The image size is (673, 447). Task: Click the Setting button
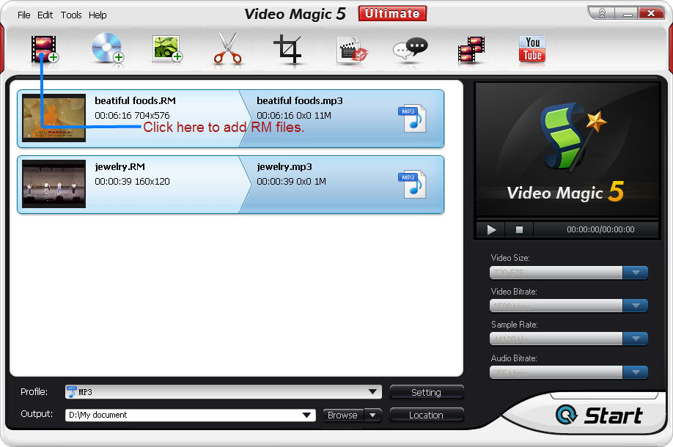[426, 392]
